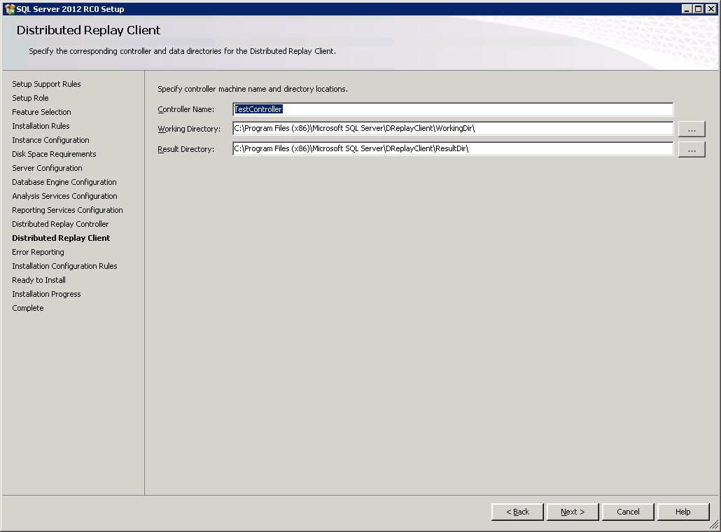Jump to Instance Configuration step
Screen dimensions: 721x532
[50, 140]
